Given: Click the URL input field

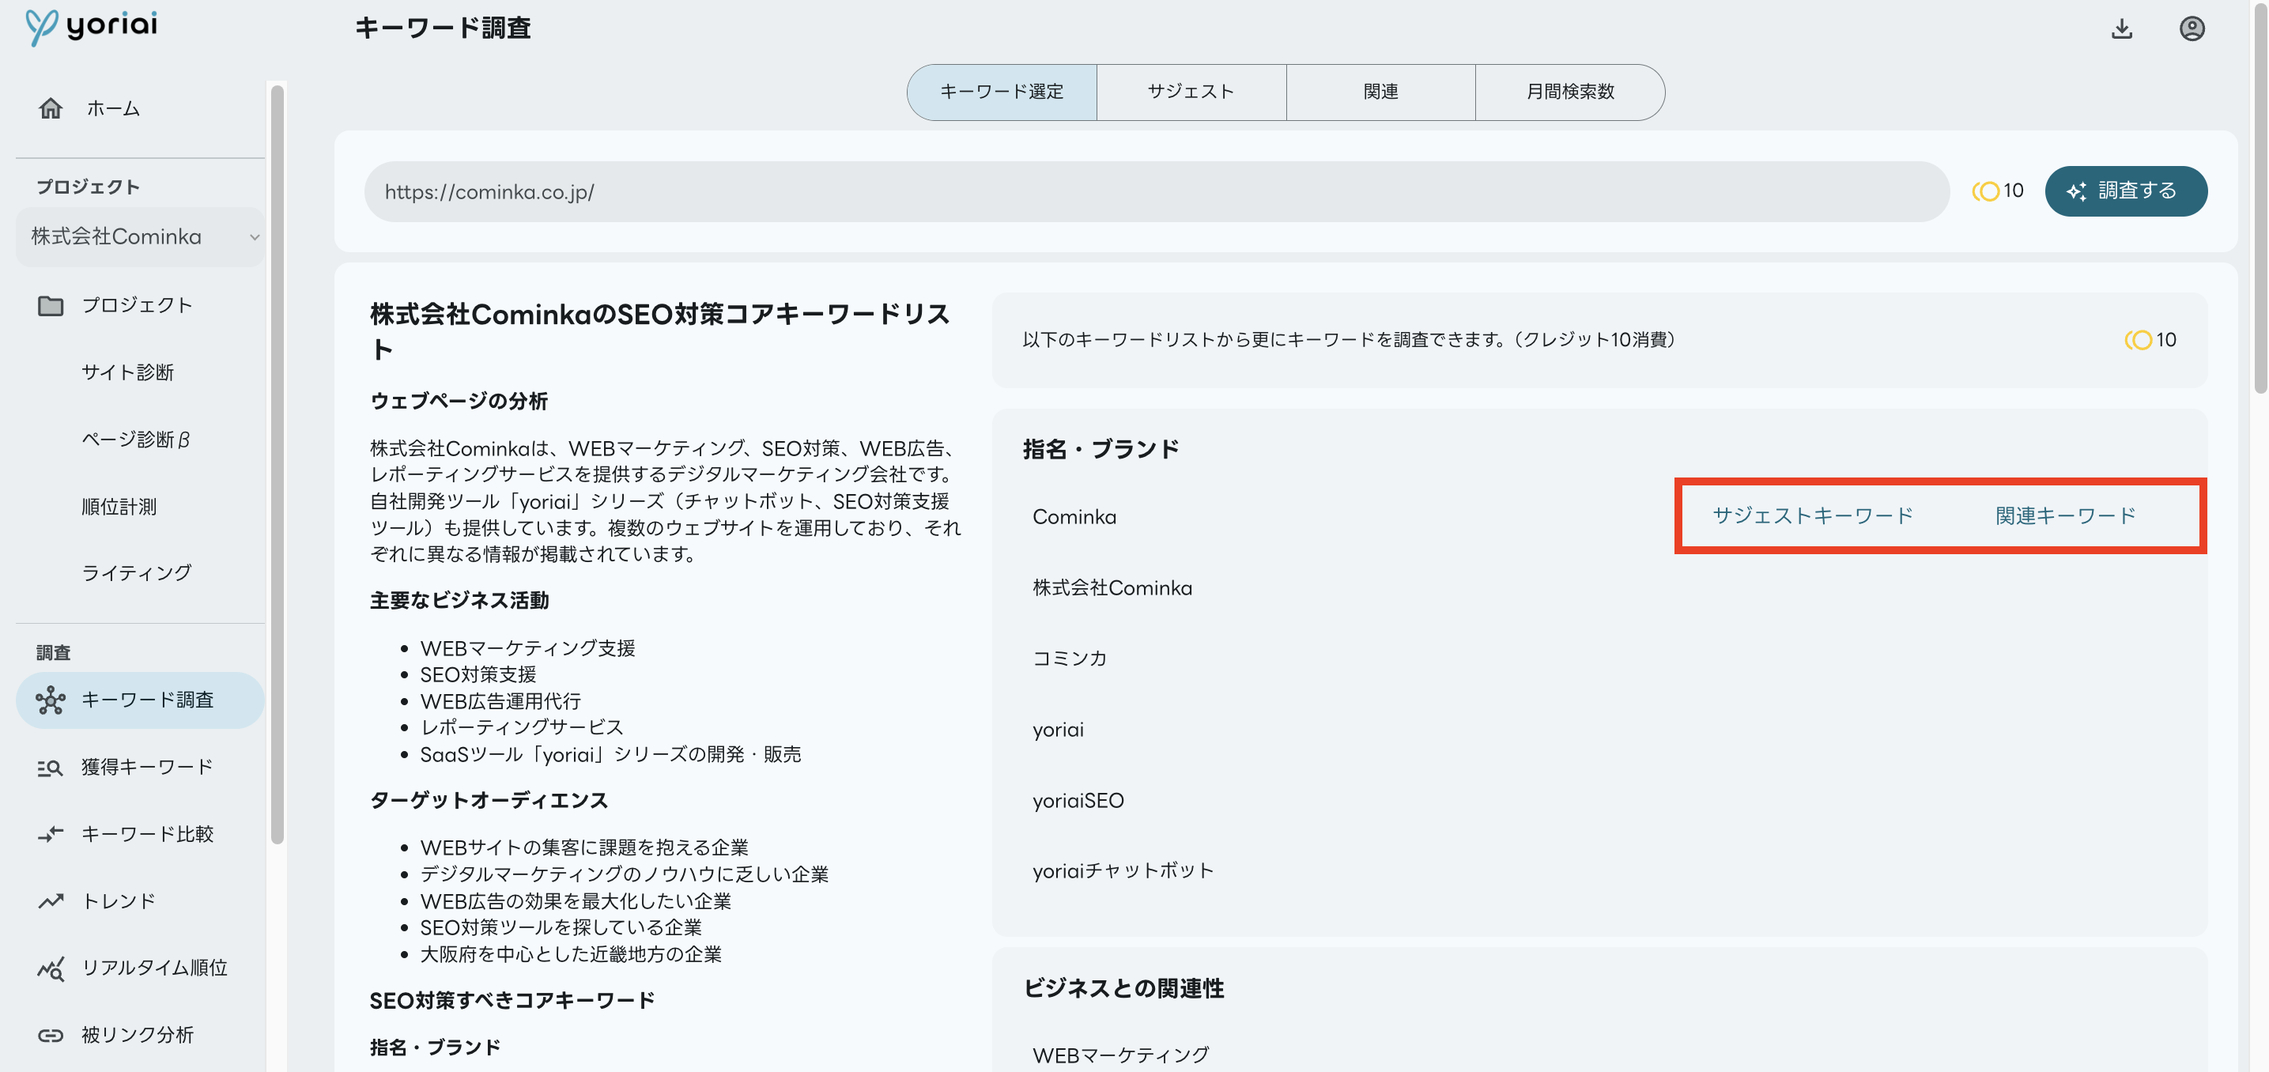Looking at the screenshot, I should click(x=1156, y=191).
